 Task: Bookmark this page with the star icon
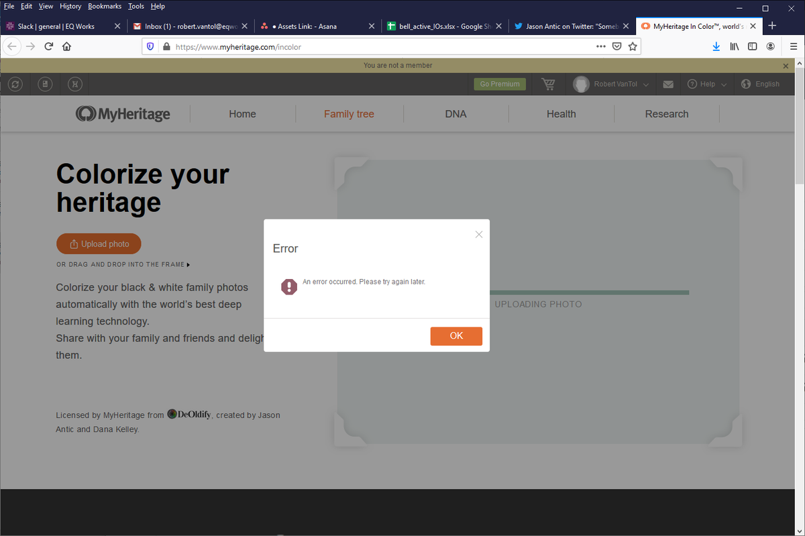click(633, 46)
